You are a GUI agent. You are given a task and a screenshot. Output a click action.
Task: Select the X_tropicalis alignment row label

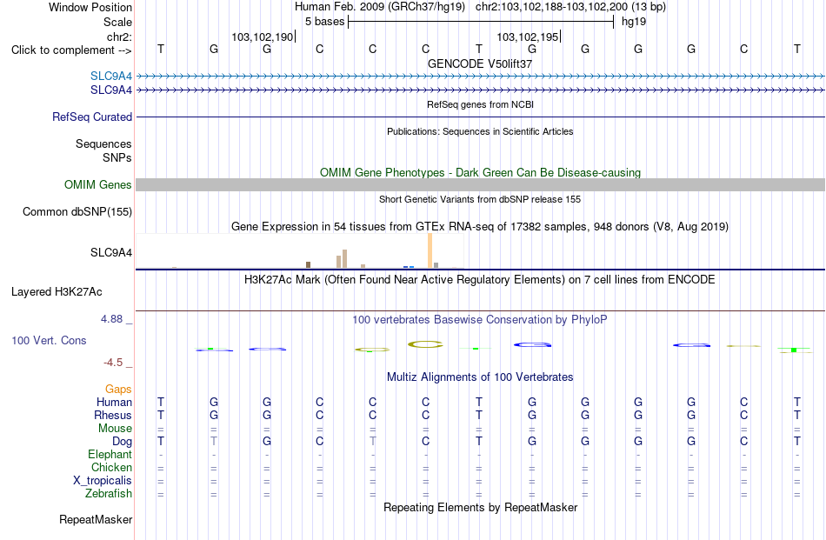[103, 481]
